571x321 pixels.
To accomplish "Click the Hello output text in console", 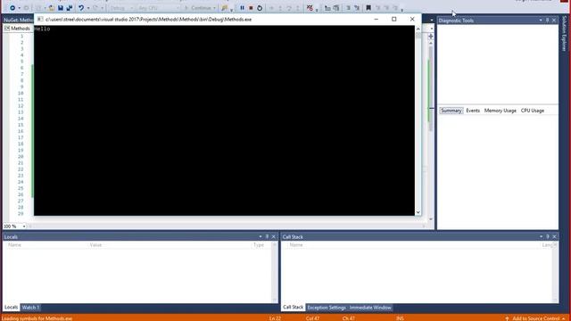I will (42, 29).
